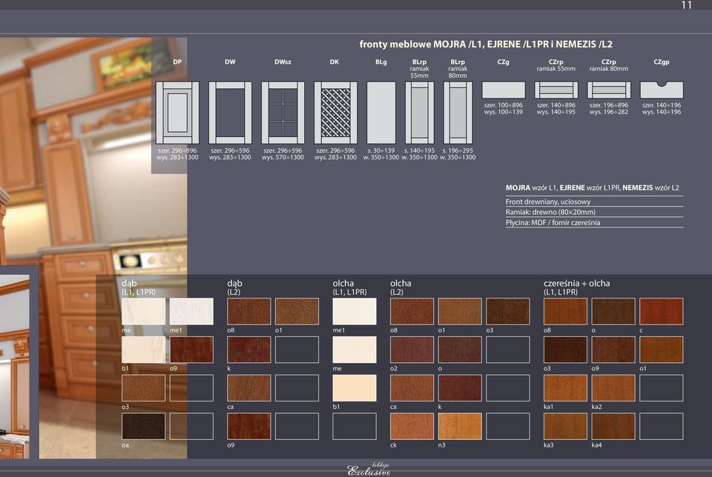Screen dimensions: 712x477
Task: Pick dąb L2 swatch o8
Action: (249, 312)
